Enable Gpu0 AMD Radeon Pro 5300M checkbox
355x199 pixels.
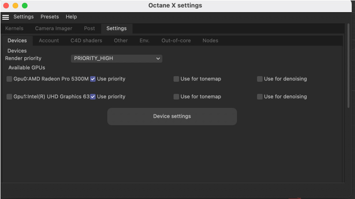(9, 79)
